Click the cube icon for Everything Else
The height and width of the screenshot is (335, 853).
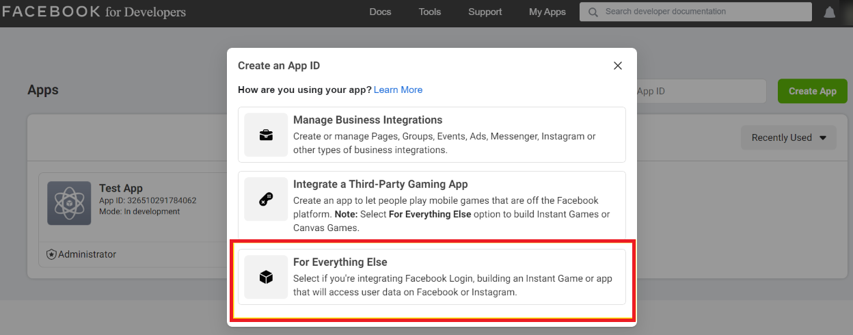tap(266, 277)
